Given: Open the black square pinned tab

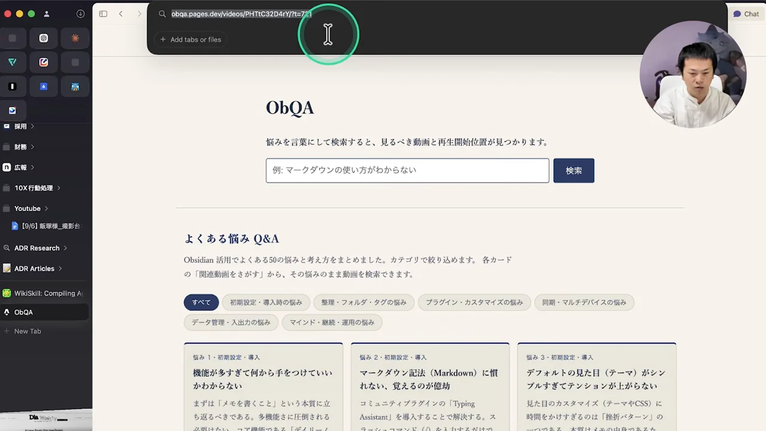Looking at the screenshot, I should point(13,86).
